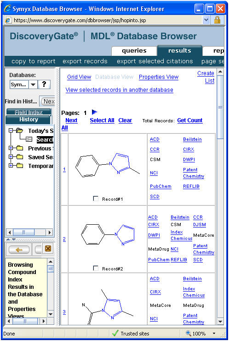Click Get Count link
Image resolution: width=229 pixels, height=341 pixels.
(190, 120)
